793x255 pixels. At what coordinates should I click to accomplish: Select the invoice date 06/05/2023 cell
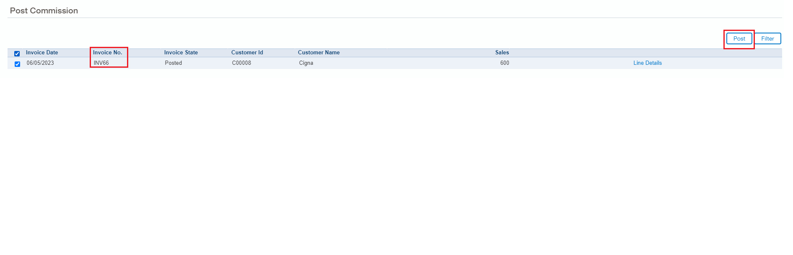[x=40, y=63]
